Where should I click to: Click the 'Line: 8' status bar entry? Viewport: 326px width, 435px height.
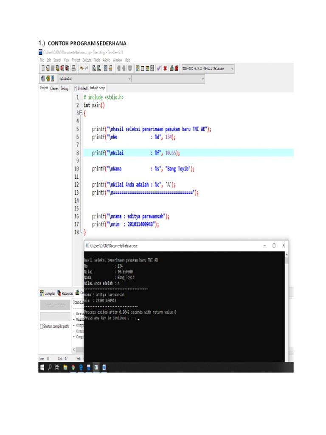click(44, 359)
